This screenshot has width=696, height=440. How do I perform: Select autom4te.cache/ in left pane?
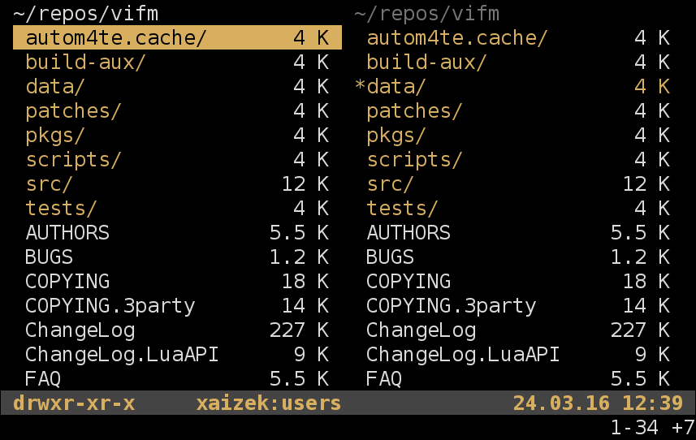click(x=177, y=37)
